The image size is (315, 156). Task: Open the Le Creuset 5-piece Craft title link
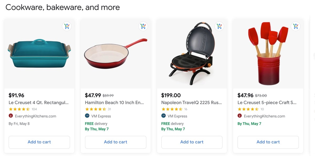click(x=267, y=103)
